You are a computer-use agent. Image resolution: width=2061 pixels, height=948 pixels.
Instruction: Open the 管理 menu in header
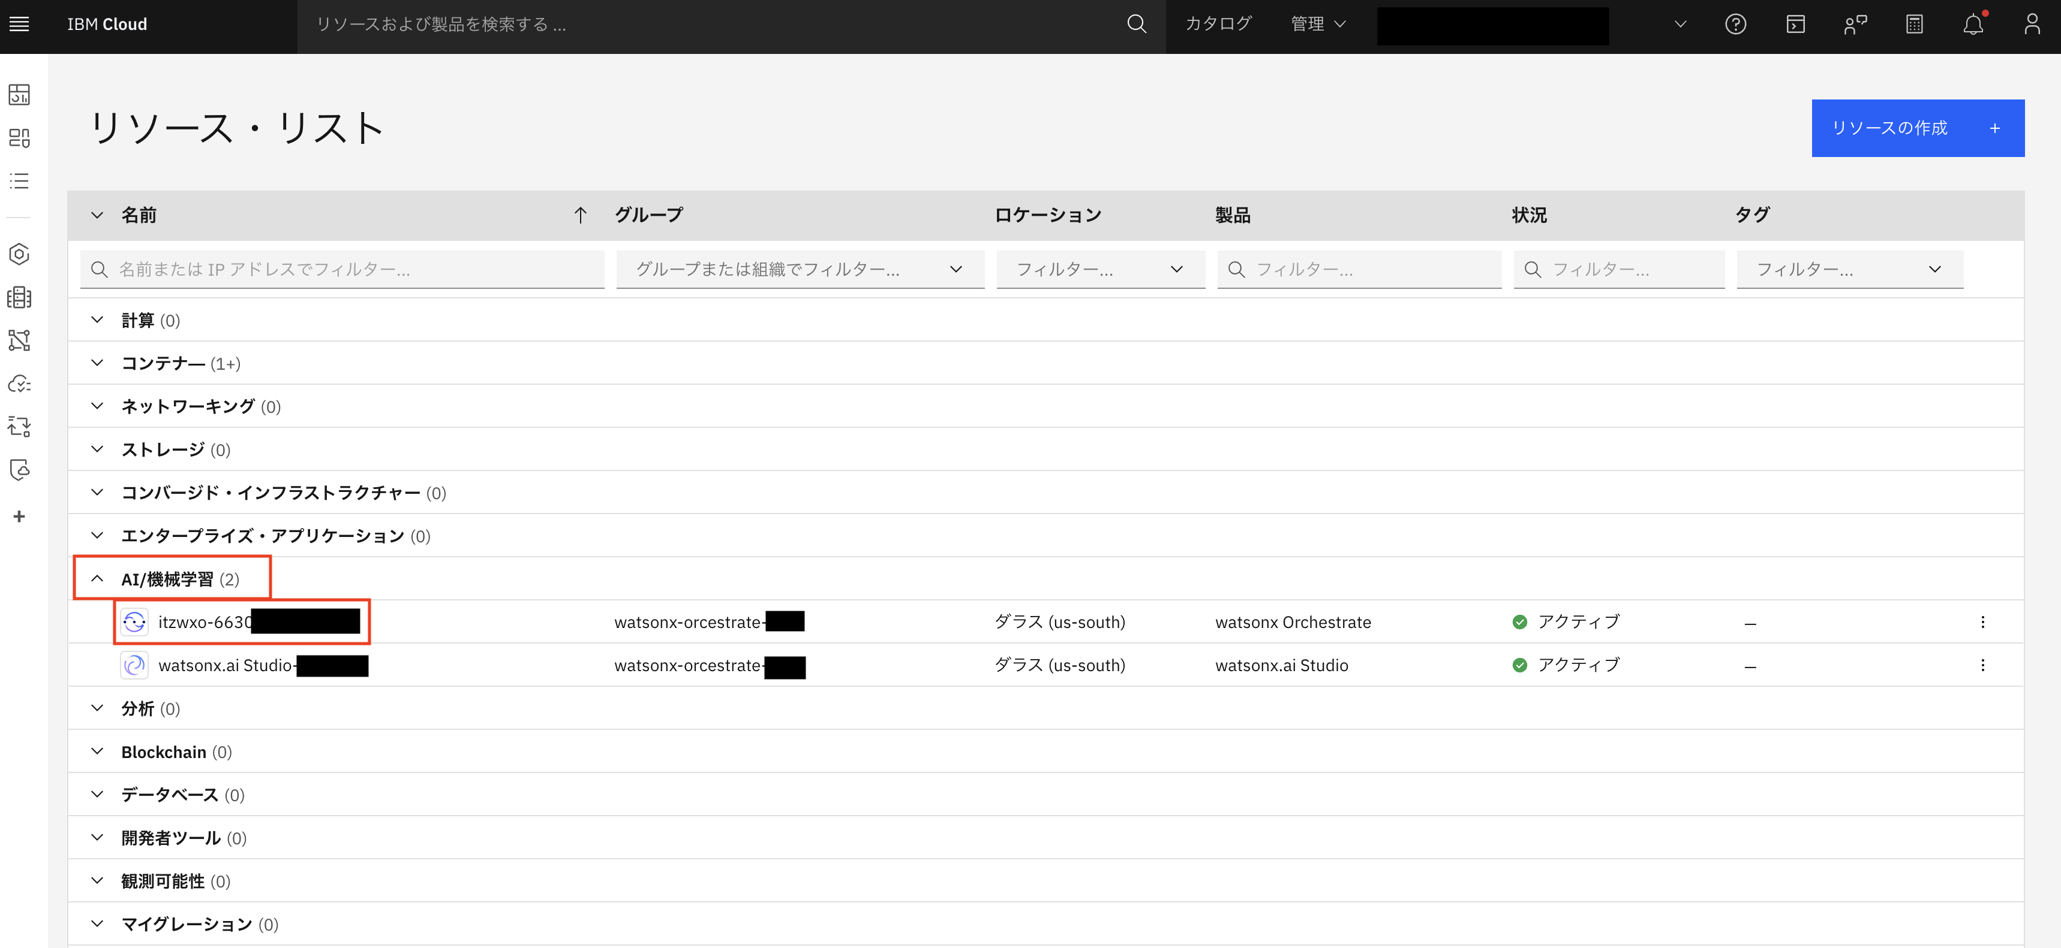pos(1318,24)
